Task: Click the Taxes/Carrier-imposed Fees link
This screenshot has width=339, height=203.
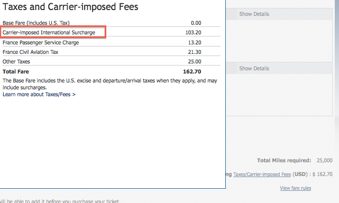Action: (262, 174)
